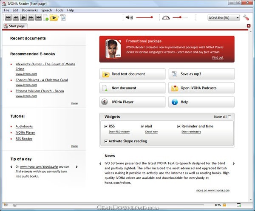Screen dimensions: 255x211
Task: Click the Show reminders link
Action: point(191,132)
